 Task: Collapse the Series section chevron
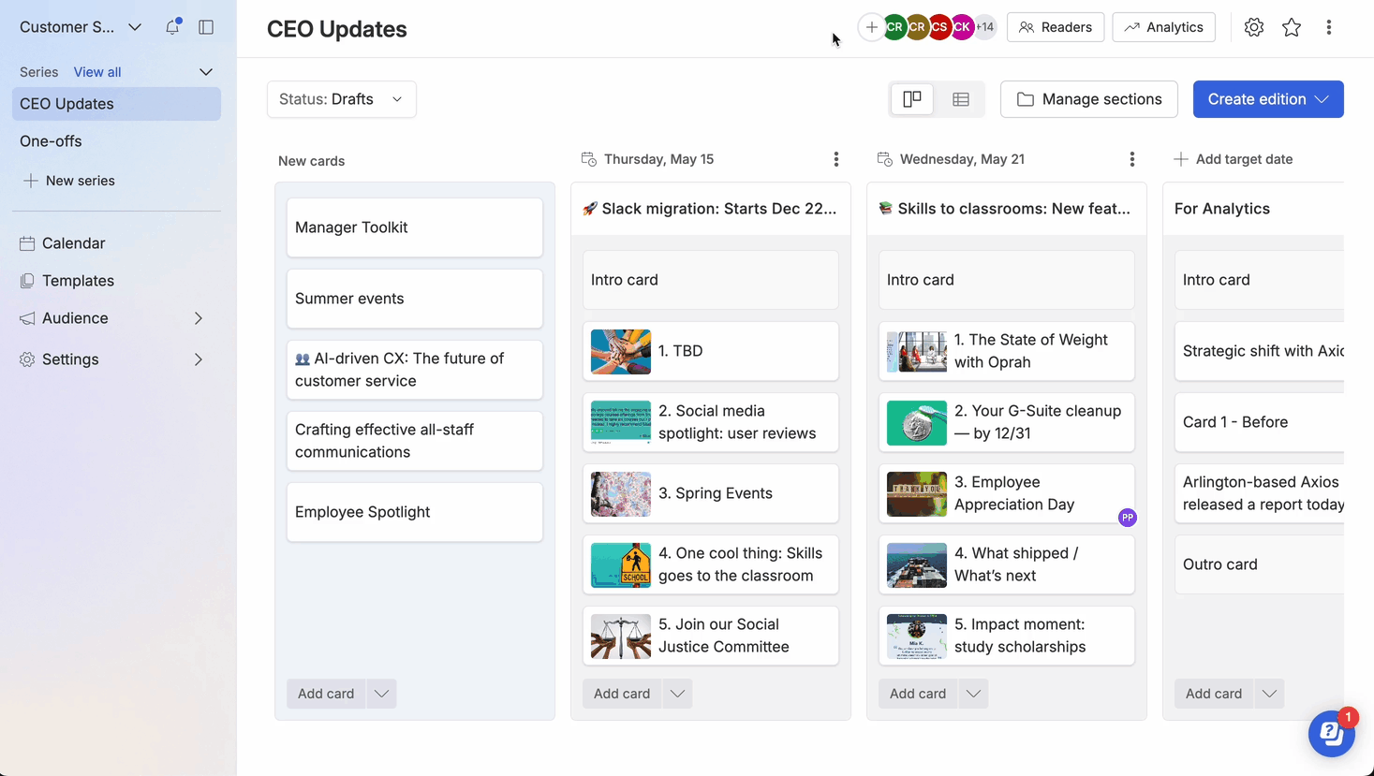pos(206,72)
